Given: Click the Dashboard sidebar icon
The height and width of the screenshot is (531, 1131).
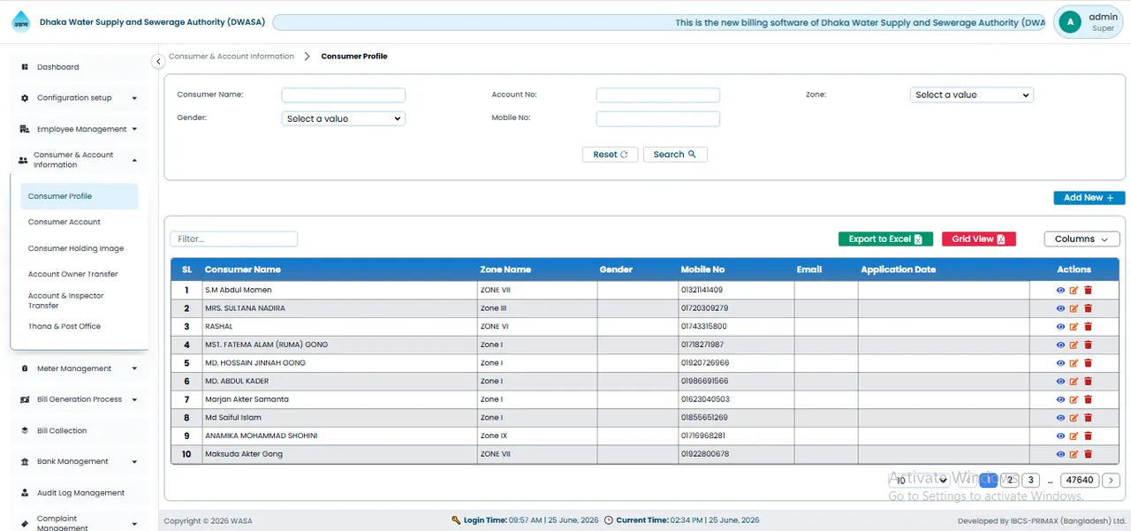Looking at the screenshot, I should [25, 67].
